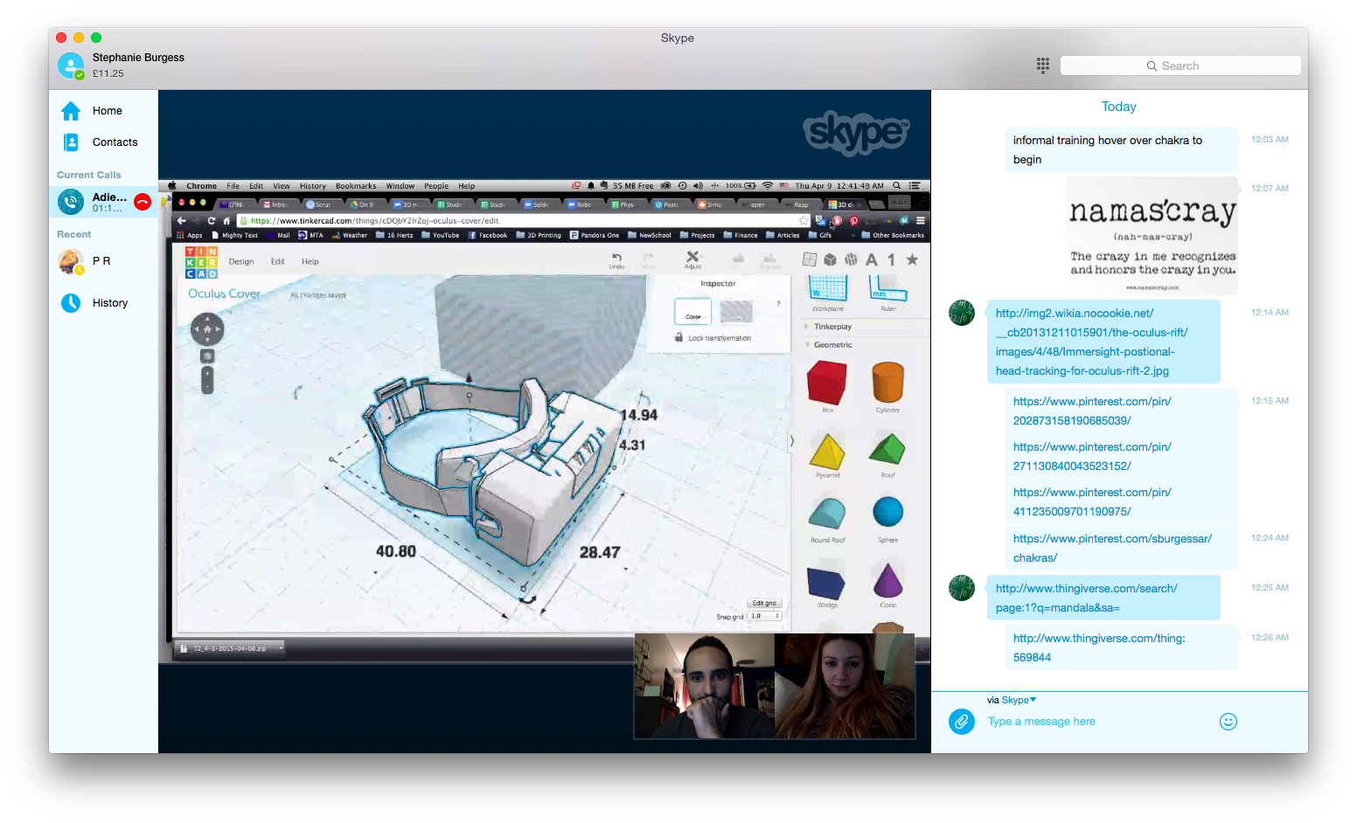1357x823 pixels.
Task: Select the Tinkercad grid shapes-panel icon
Action: tap(810, 259)
